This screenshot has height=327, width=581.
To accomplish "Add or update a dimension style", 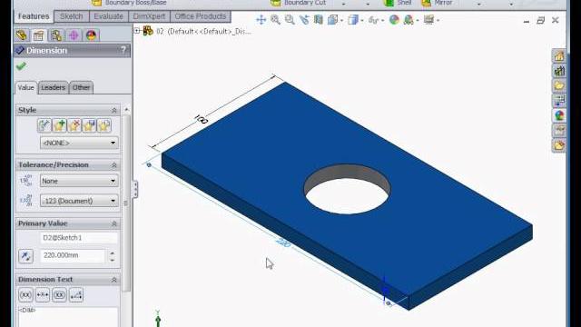I will click(x=59, y=125).
